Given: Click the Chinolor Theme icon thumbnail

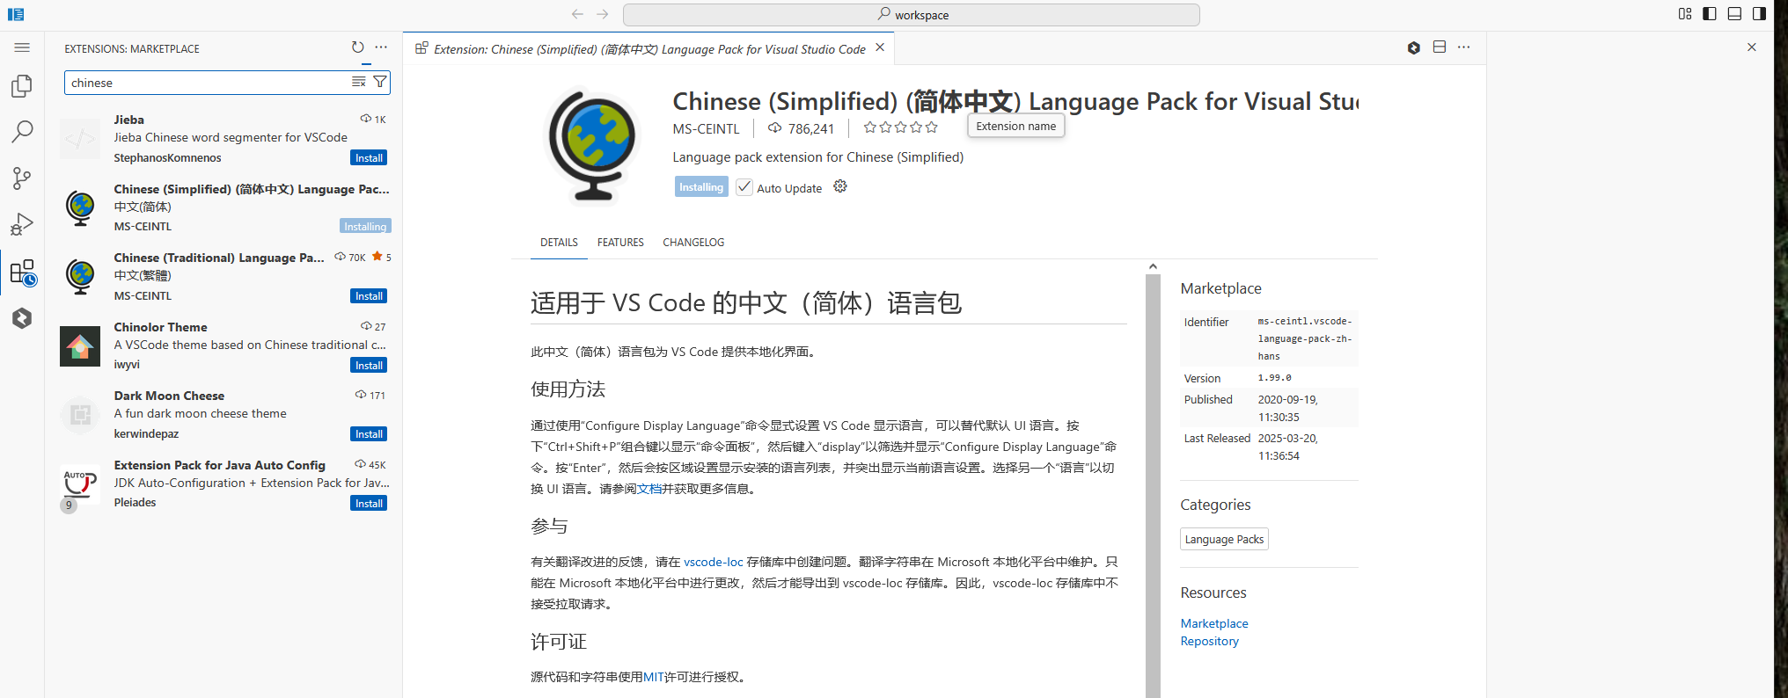Looking at the screenshot, I should [80, 346].
